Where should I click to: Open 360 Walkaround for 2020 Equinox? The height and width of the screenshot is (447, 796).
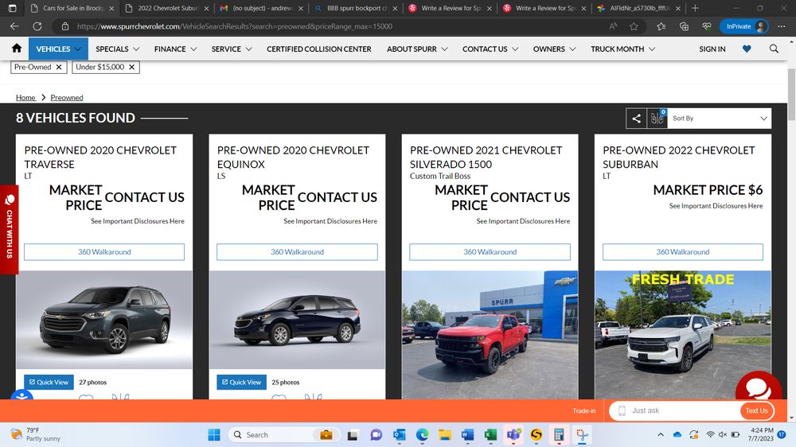[x=297, y=251]
